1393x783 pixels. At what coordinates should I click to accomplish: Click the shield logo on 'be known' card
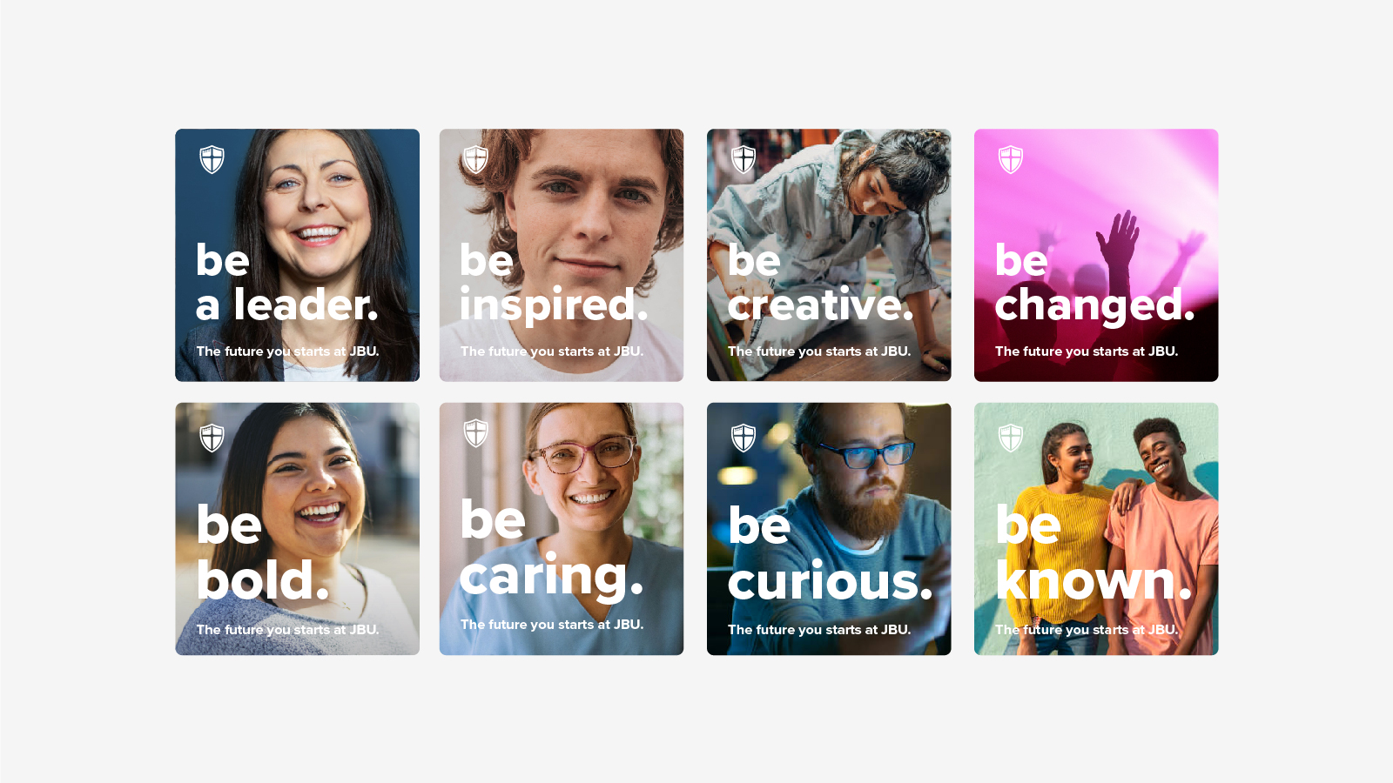pyautogui.click(x=1011, y=438)
